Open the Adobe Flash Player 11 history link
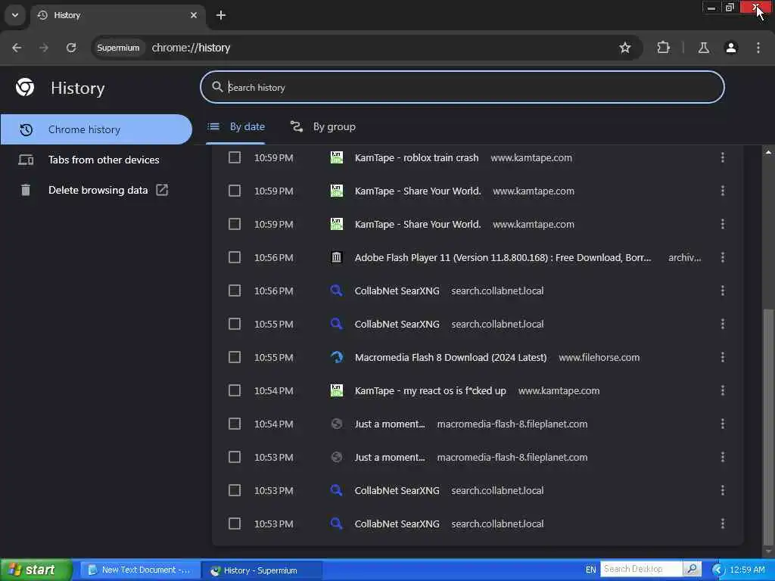Image resolution: width=775 pixels, height=581 pixels. [x=503, y=257]
